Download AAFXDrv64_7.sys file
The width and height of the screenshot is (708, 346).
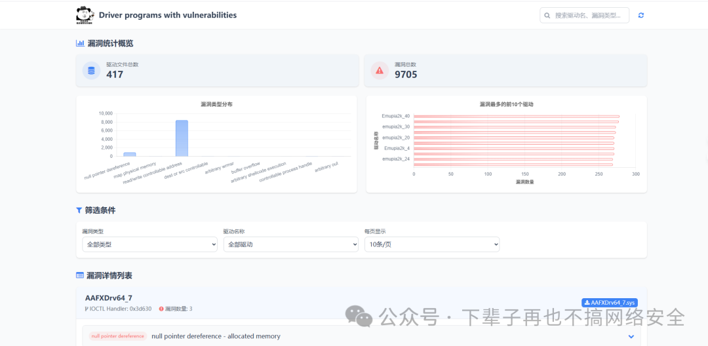(x=610, y=303)
